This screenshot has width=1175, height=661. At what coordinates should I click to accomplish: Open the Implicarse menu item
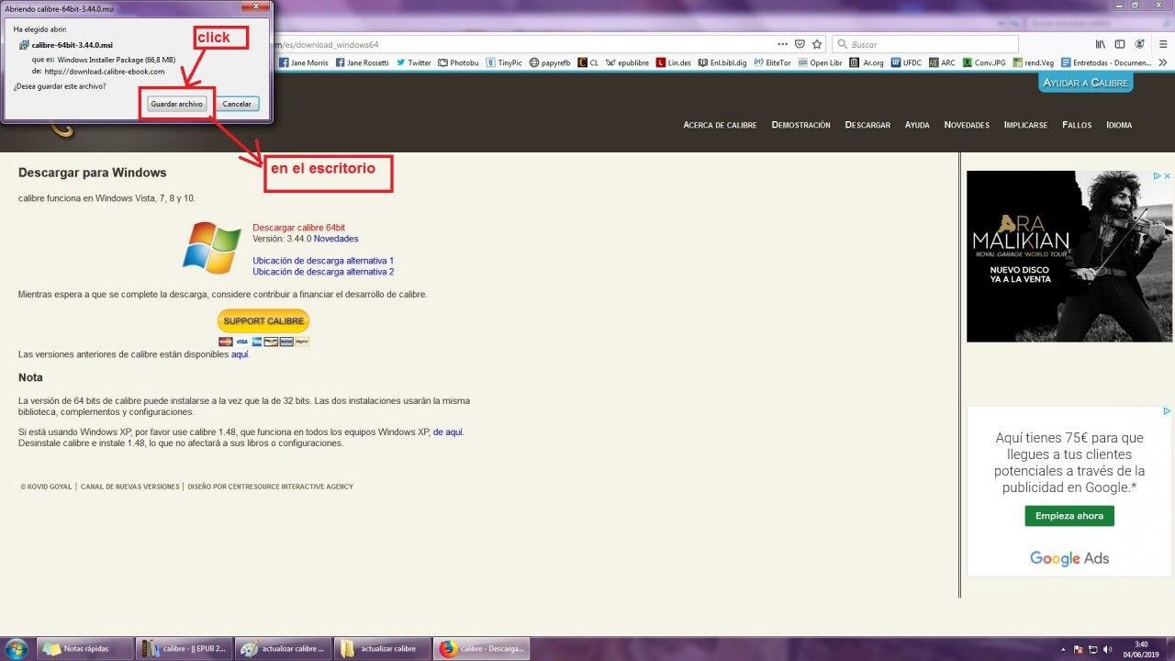[1025, 125]
